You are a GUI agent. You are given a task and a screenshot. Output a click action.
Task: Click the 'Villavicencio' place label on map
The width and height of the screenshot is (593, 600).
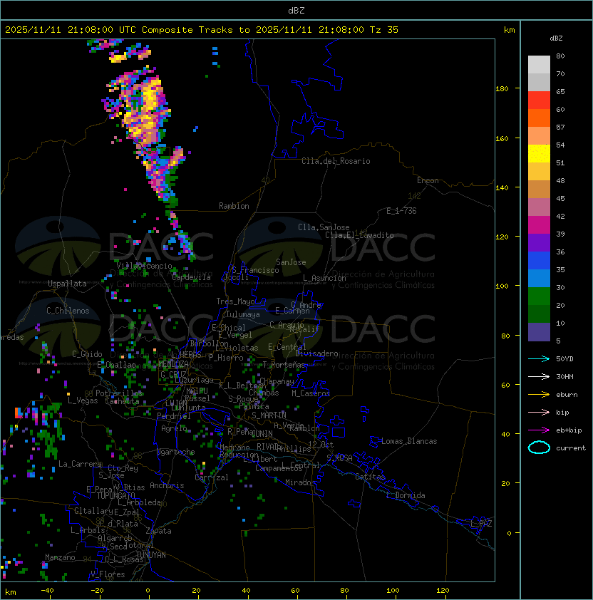[x=144, y=266]
